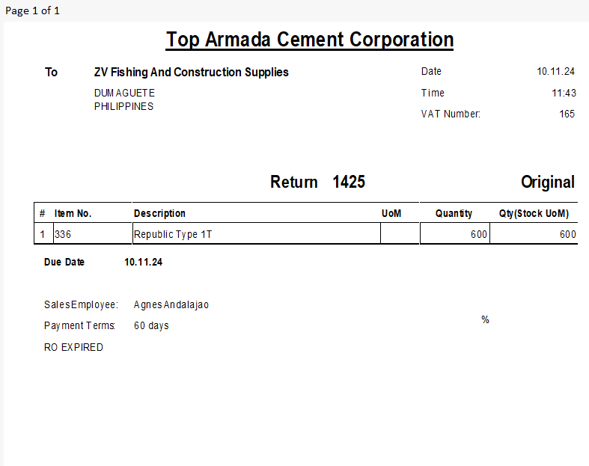Click the 'Page 1 of 1' page indicator

(32, 10)
